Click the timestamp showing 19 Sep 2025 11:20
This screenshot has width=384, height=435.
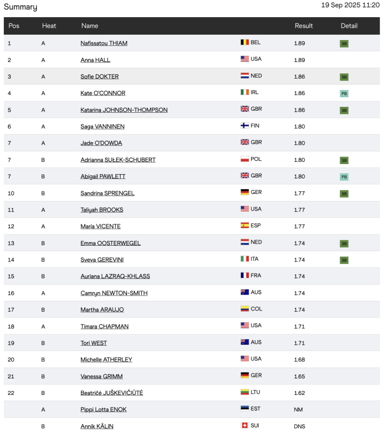pyautogui.click(x=349, y=5)
